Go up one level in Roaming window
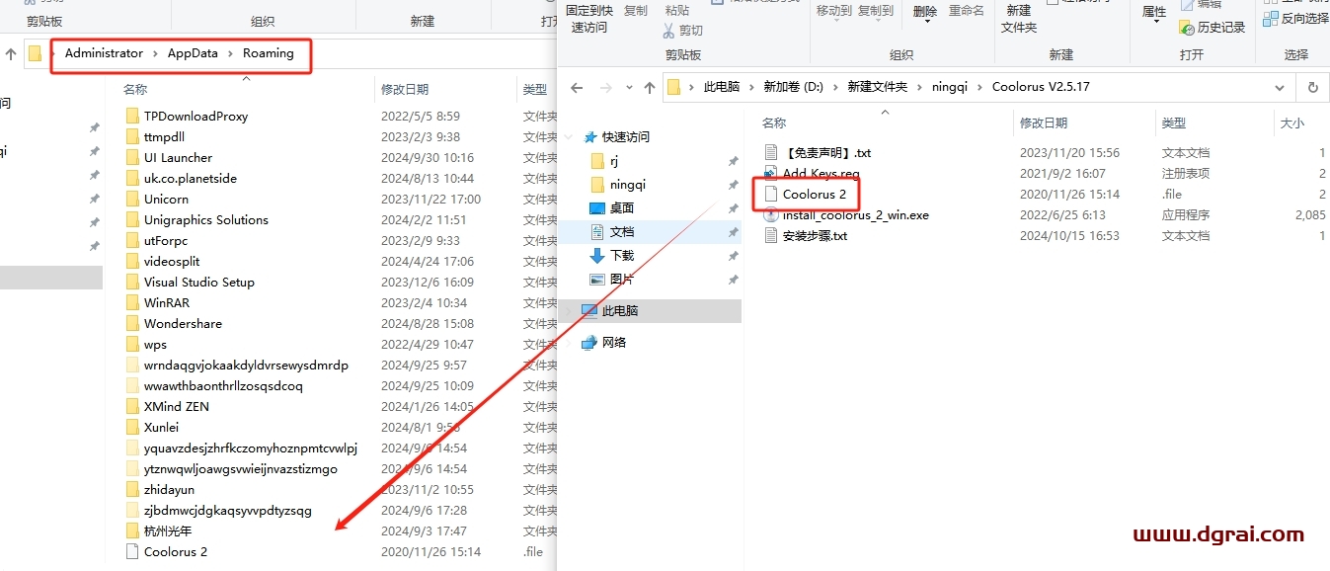The height and width of the screenshot is (571, 1330). coord(10,53)
